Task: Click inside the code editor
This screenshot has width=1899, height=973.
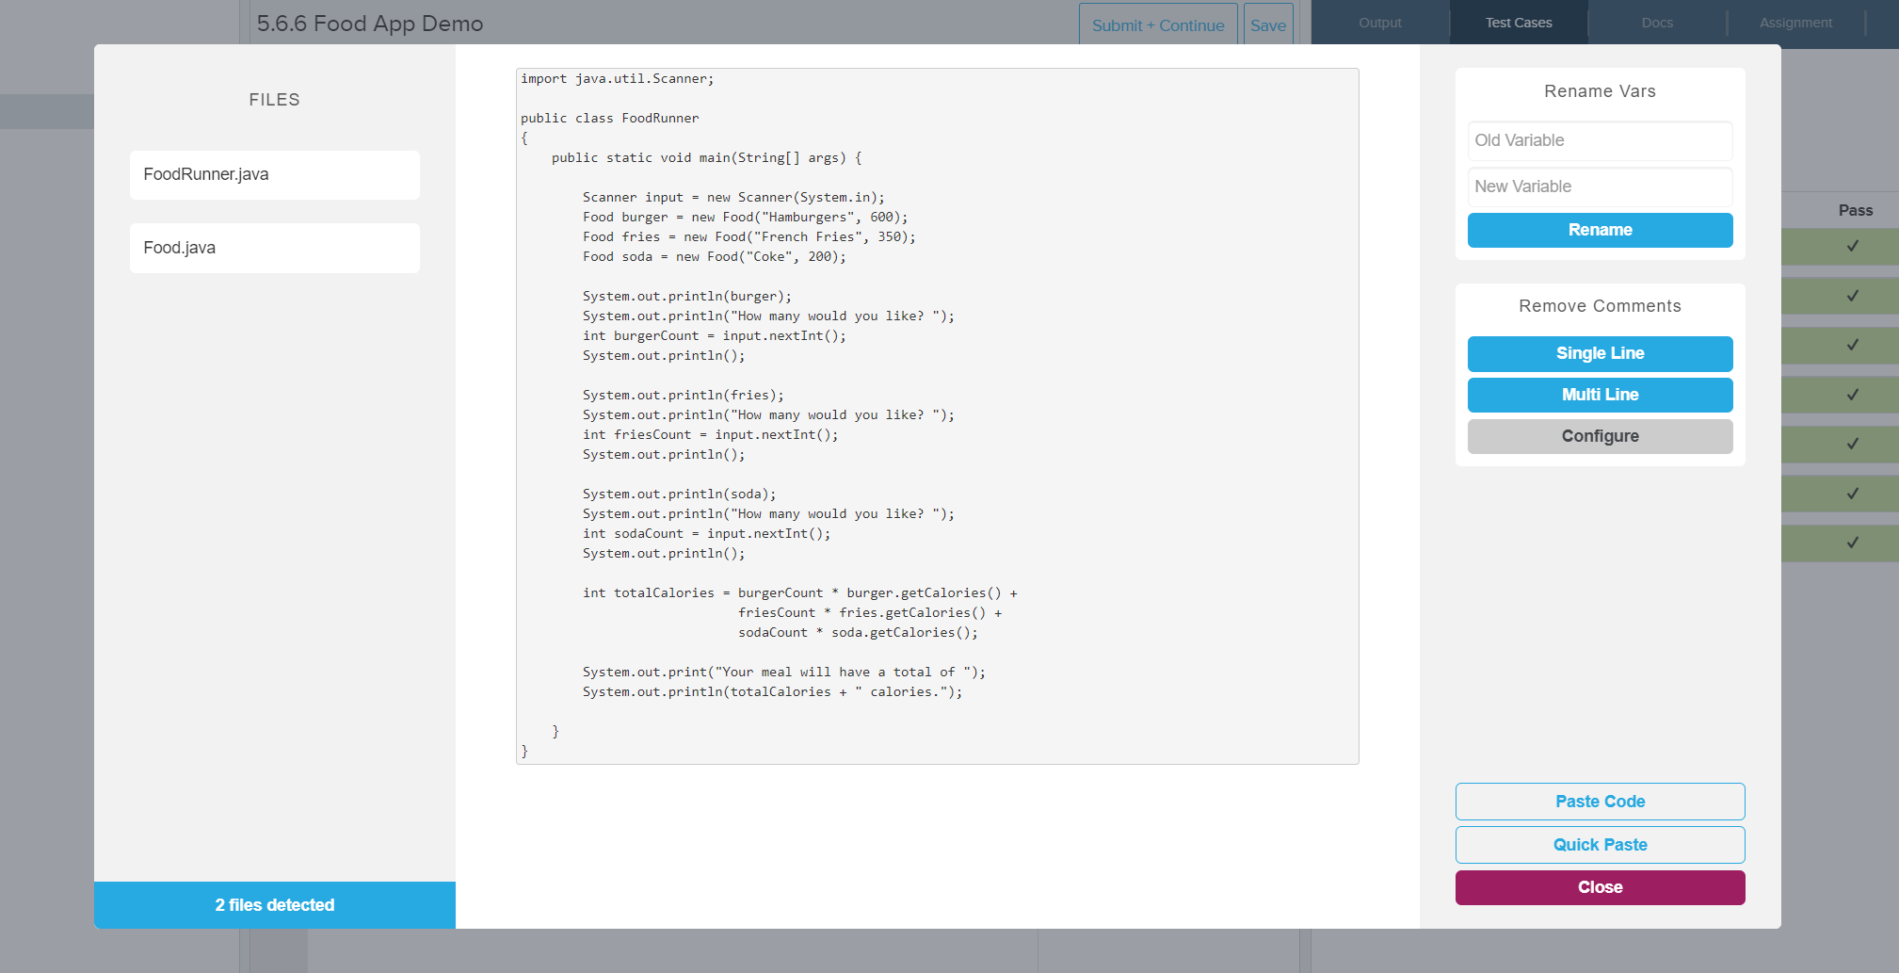Action: tap(937, 414)
